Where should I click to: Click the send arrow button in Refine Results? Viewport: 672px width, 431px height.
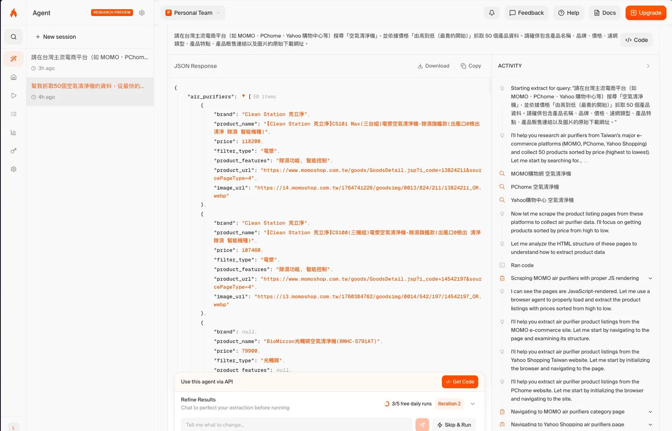422,425
